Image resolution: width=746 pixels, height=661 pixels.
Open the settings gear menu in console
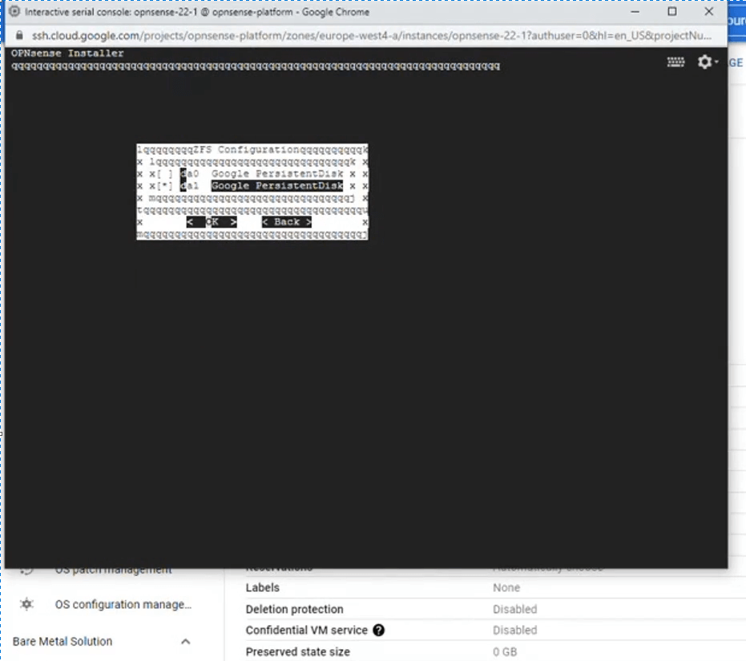pos(704,62)
